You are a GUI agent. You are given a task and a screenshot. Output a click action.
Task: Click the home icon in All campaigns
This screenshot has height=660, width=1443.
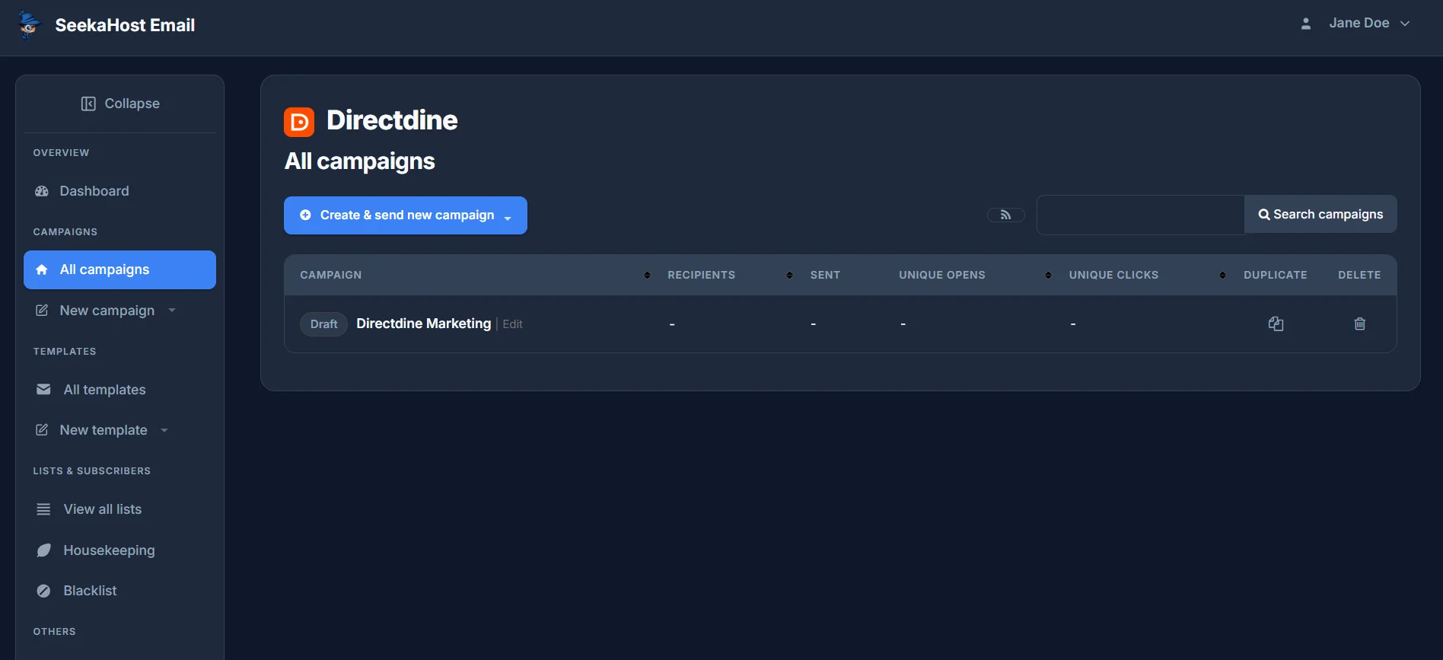pyautogui.click(x=42, y=269)
